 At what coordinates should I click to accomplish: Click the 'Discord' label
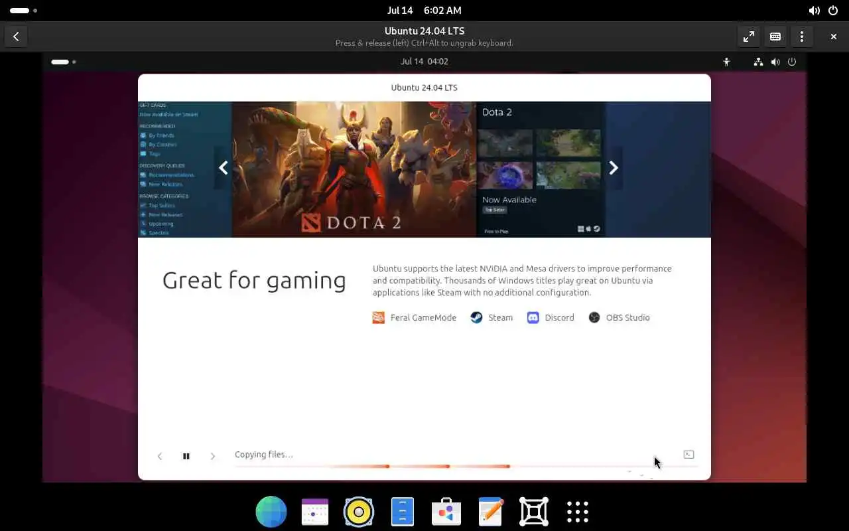point(559,318)
